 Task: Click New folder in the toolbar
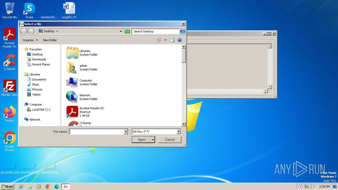[x=50, y=40]
